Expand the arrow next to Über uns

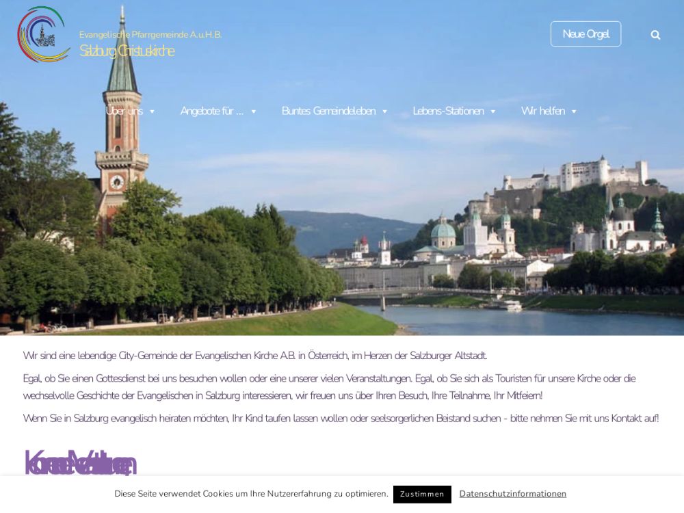tap(152, 111)
